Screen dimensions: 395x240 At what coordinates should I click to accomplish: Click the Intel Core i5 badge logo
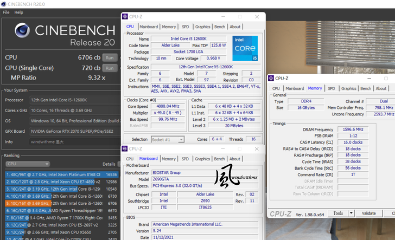click(245, 49)
